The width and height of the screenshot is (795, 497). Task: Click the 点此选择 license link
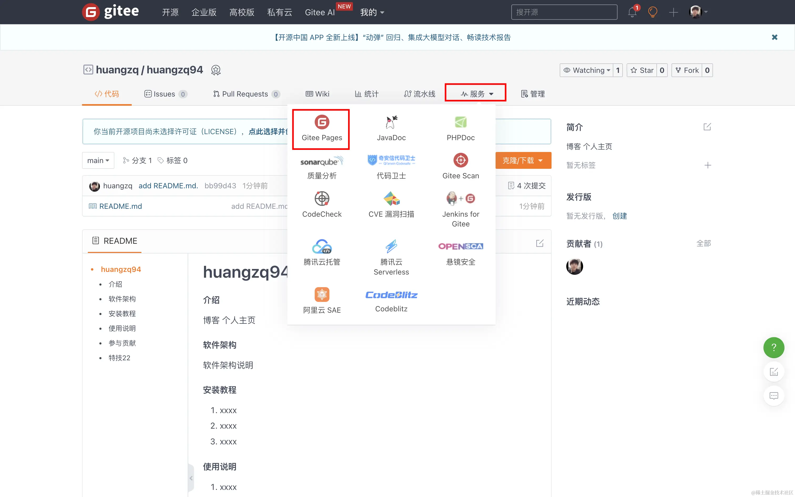(x=268, y=131)
